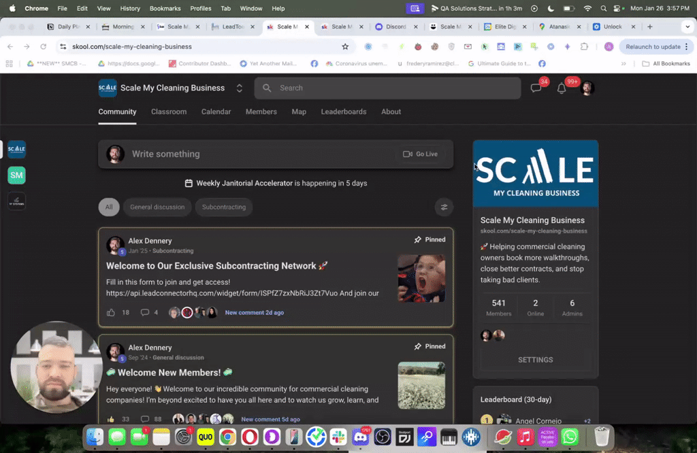
Task: Open the feed filter settings icon
Action: click(x=444, y=207)
